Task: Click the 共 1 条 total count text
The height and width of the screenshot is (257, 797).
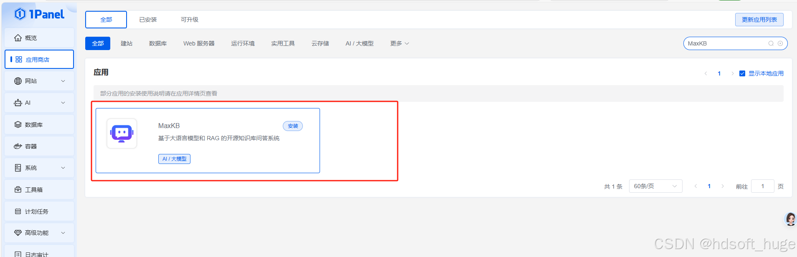Action: [613, 186]
